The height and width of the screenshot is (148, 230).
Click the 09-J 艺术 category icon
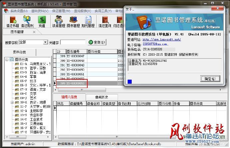(x=17, y=98)
